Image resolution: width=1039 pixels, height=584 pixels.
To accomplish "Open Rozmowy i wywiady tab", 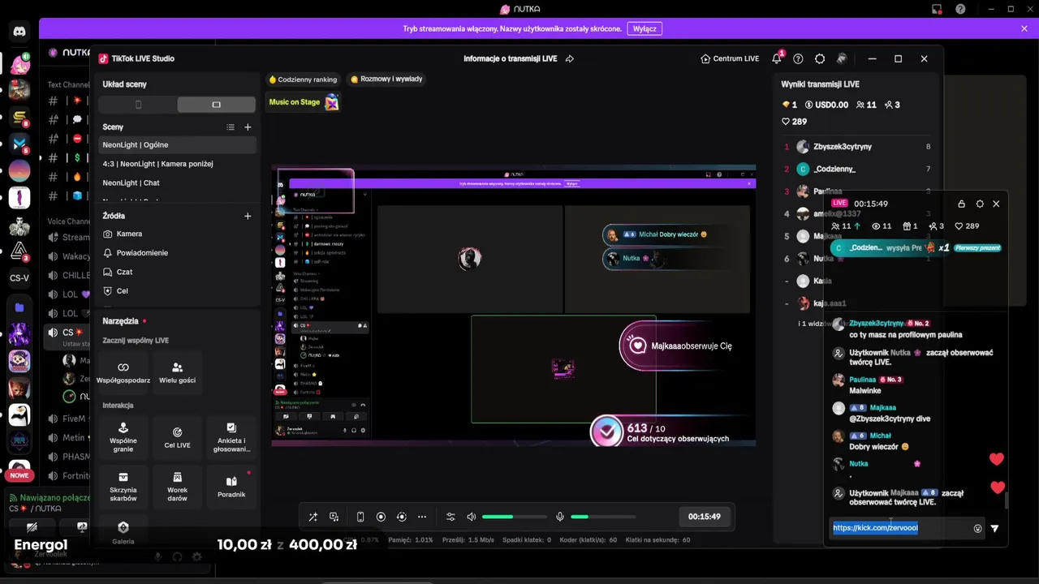I will click(x=386, y=79).
